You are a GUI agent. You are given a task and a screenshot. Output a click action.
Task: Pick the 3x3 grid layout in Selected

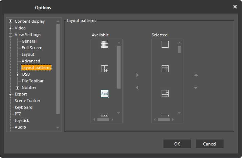[165, 69]
